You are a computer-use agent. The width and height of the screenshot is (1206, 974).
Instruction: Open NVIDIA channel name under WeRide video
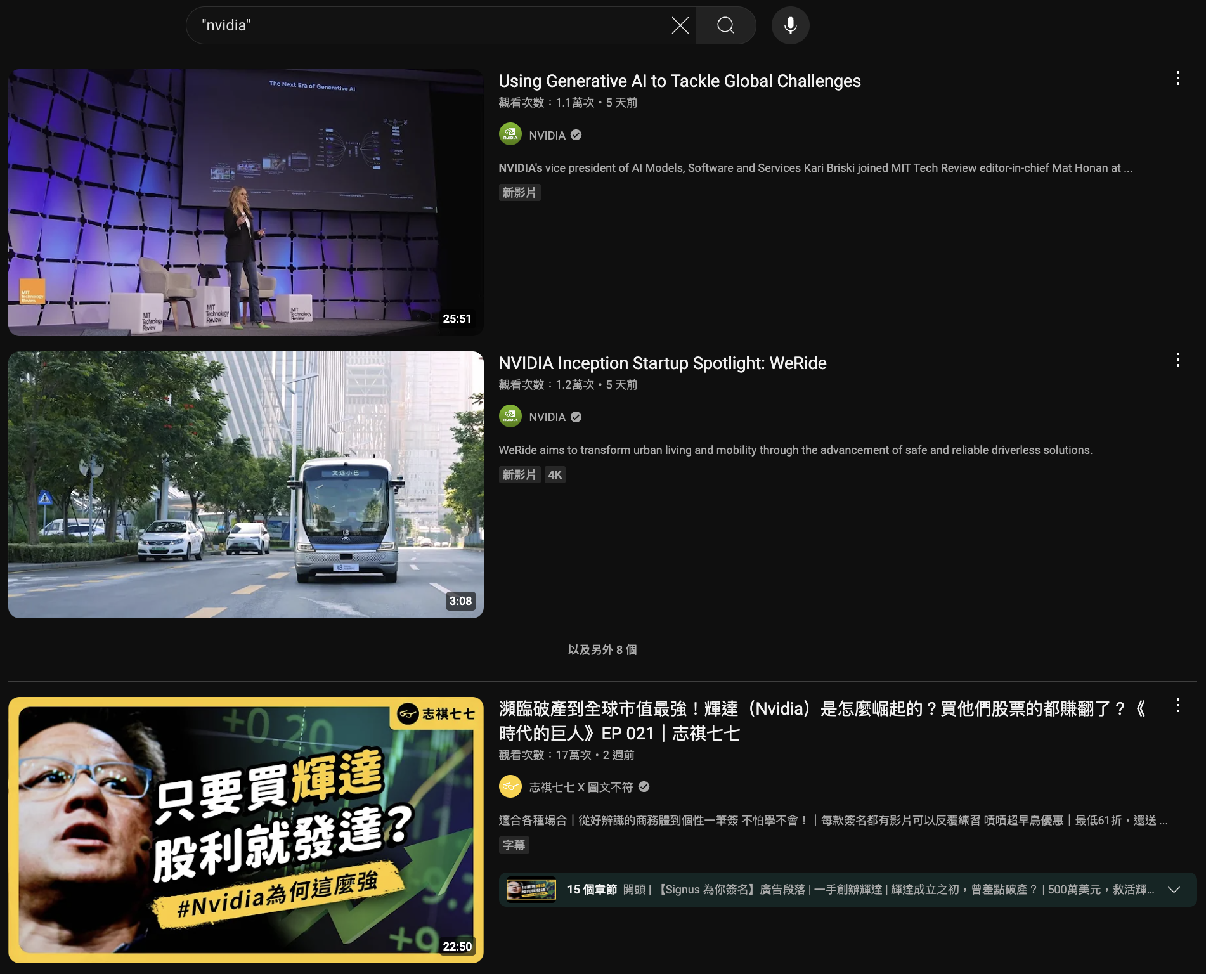[547, 417]
